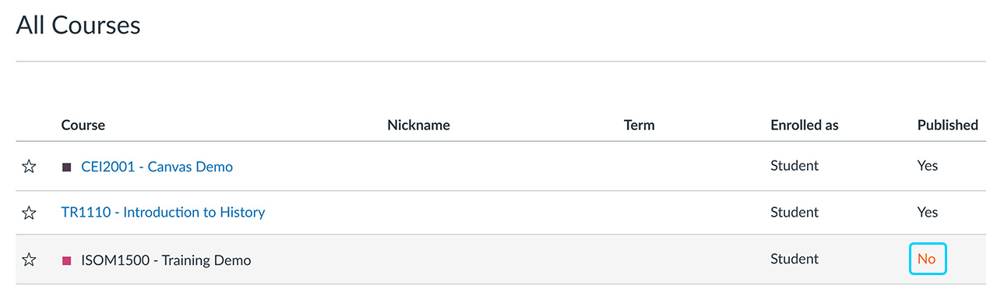The image size is (997, 300).
Task: Click the Yes published value for CEI2001
Action: pos(928,165)
